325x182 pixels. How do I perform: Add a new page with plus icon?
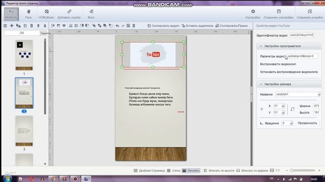[x=12, y=26]
